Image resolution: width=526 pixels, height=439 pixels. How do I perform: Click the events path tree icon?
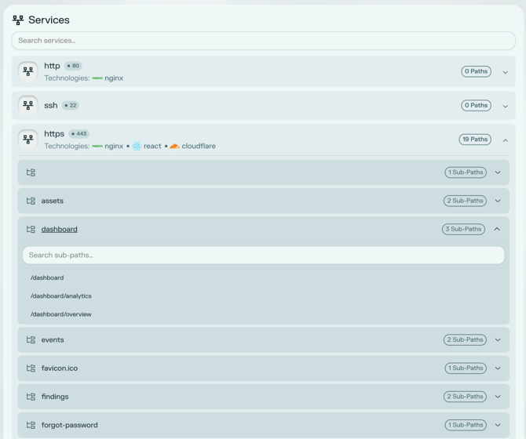click(x=31, y=340)
